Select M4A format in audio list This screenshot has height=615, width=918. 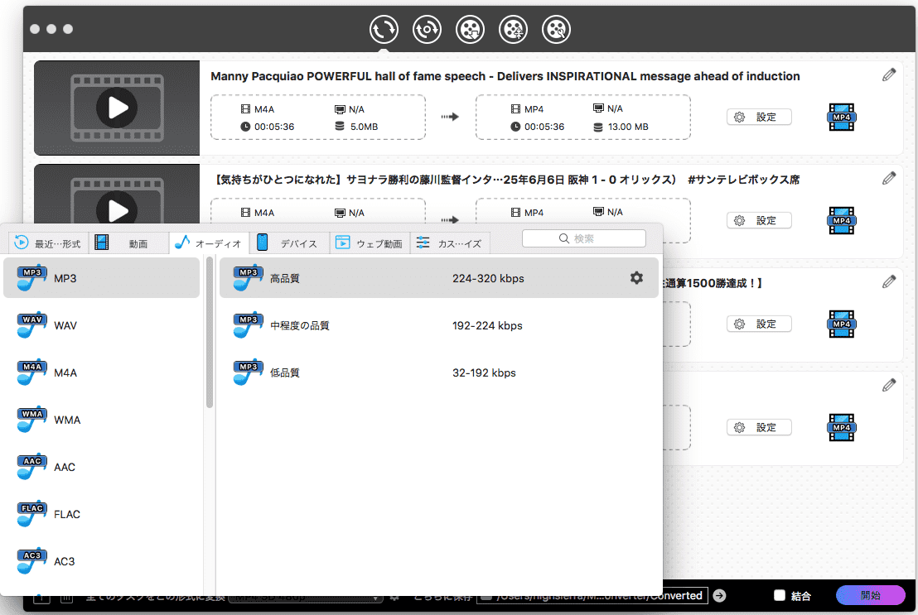[x=101, y=372]
